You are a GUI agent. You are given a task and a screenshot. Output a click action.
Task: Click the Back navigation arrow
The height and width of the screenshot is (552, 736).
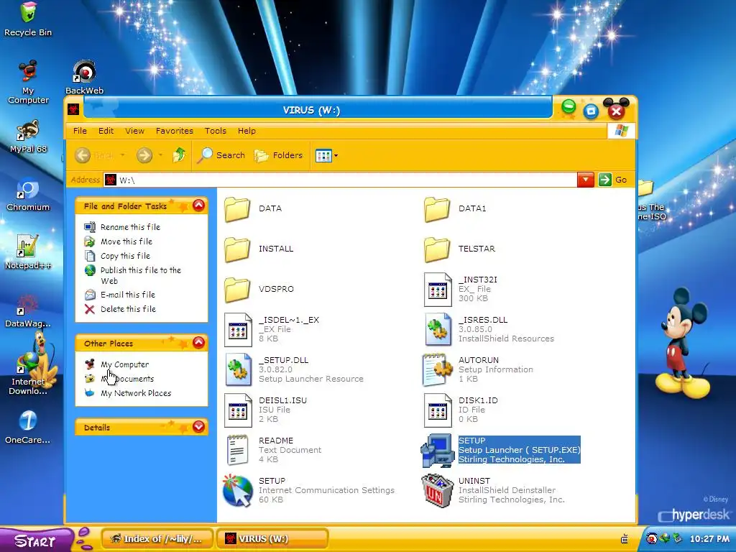[x=83, y=155]
